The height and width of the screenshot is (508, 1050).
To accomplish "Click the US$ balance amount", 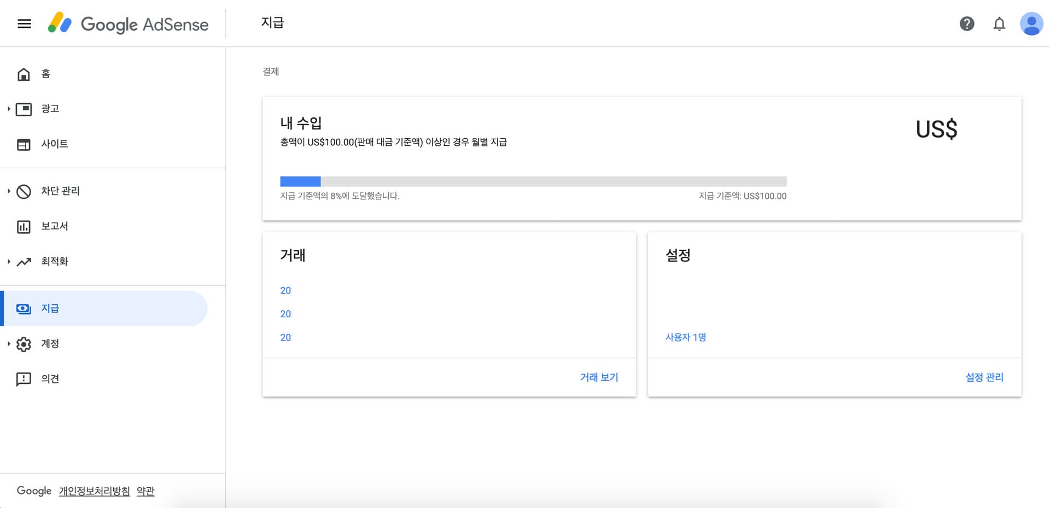I will click(936, 129).
